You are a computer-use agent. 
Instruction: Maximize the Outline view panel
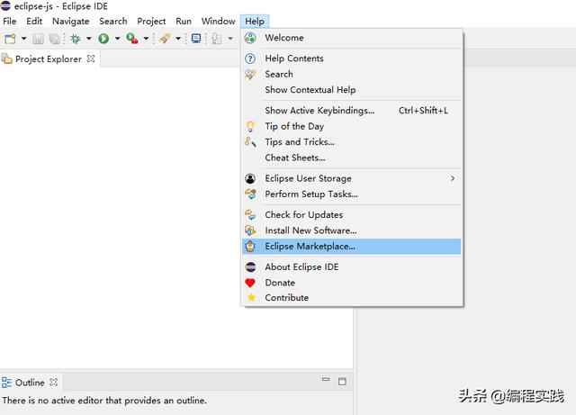tap(342, 382)
